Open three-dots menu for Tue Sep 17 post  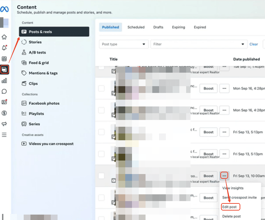[x=224, y=67]
